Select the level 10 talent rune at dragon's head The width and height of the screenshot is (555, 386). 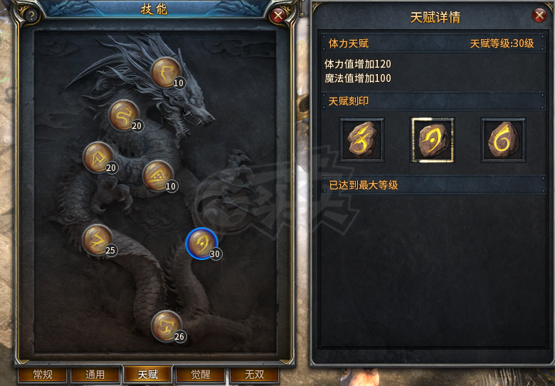166,72
